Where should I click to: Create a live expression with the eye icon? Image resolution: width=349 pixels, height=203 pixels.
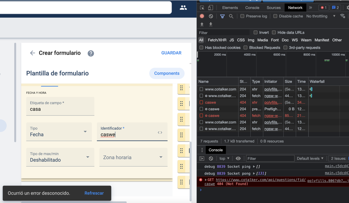click(238, 158)
